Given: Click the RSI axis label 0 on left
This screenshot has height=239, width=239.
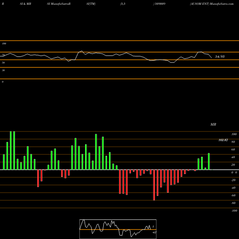Looking at the screenshot, I should pos(2,82).
